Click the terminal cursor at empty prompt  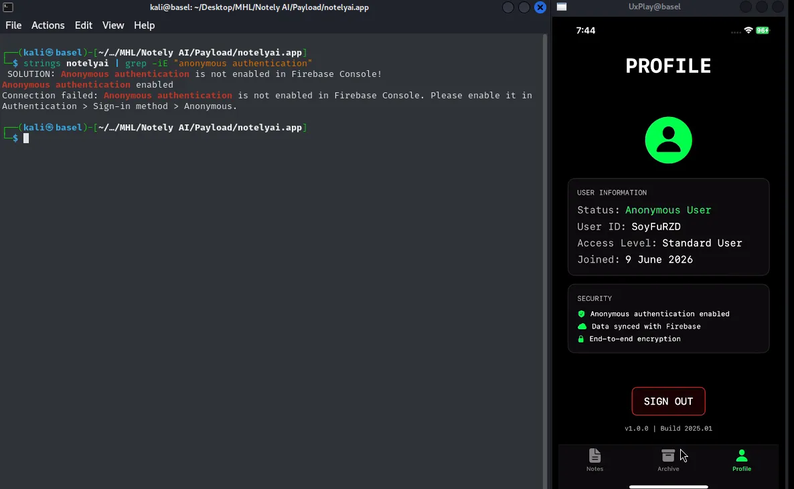(x=26, y=138)
